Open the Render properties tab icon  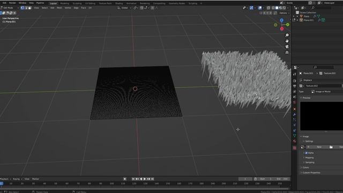coord(294,81)
